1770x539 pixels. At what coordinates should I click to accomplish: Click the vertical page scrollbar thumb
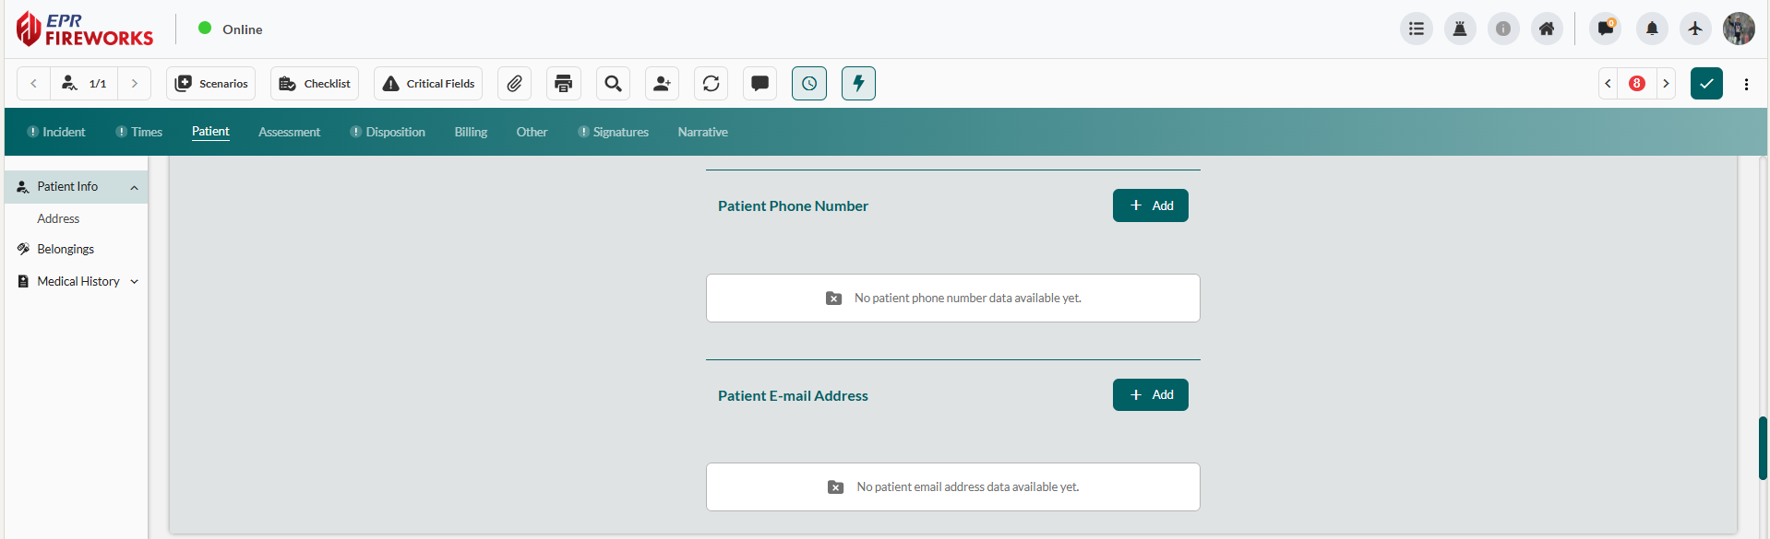click(1763, 448)
